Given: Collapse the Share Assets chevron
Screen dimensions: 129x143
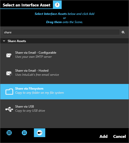Looking at the screenshot, I should tap(4, 41).
